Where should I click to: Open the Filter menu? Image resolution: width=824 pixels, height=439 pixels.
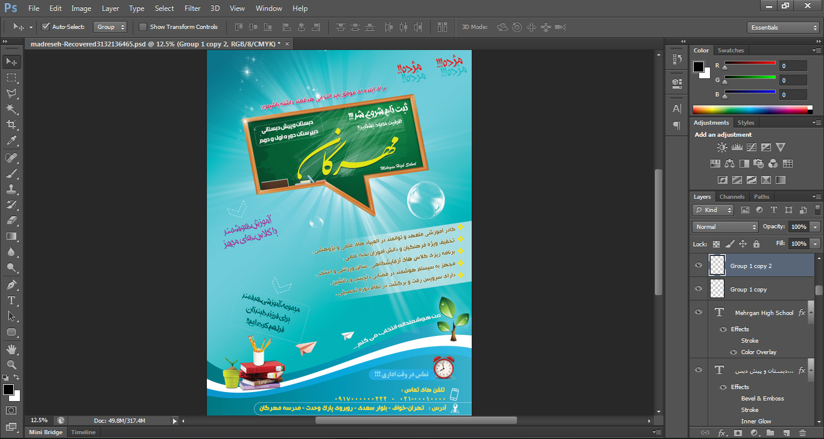click(x=192, y=8)
